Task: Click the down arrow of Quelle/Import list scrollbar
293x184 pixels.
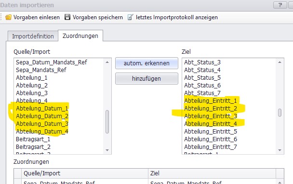Action: tap(107, 150)
